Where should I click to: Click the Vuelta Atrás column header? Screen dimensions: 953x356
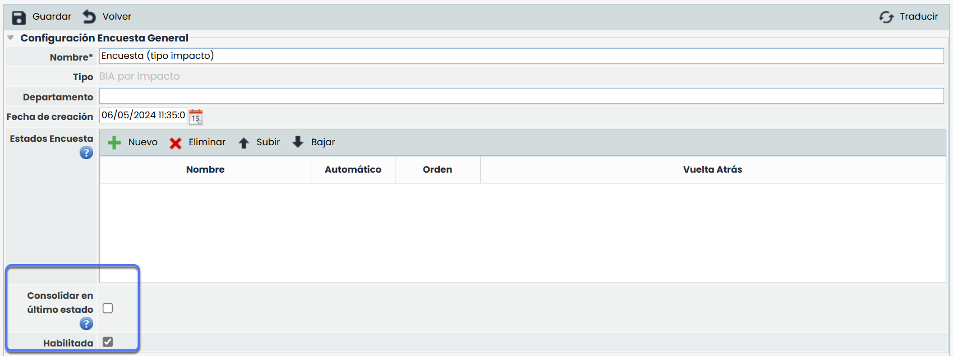[x=712, y=169]
